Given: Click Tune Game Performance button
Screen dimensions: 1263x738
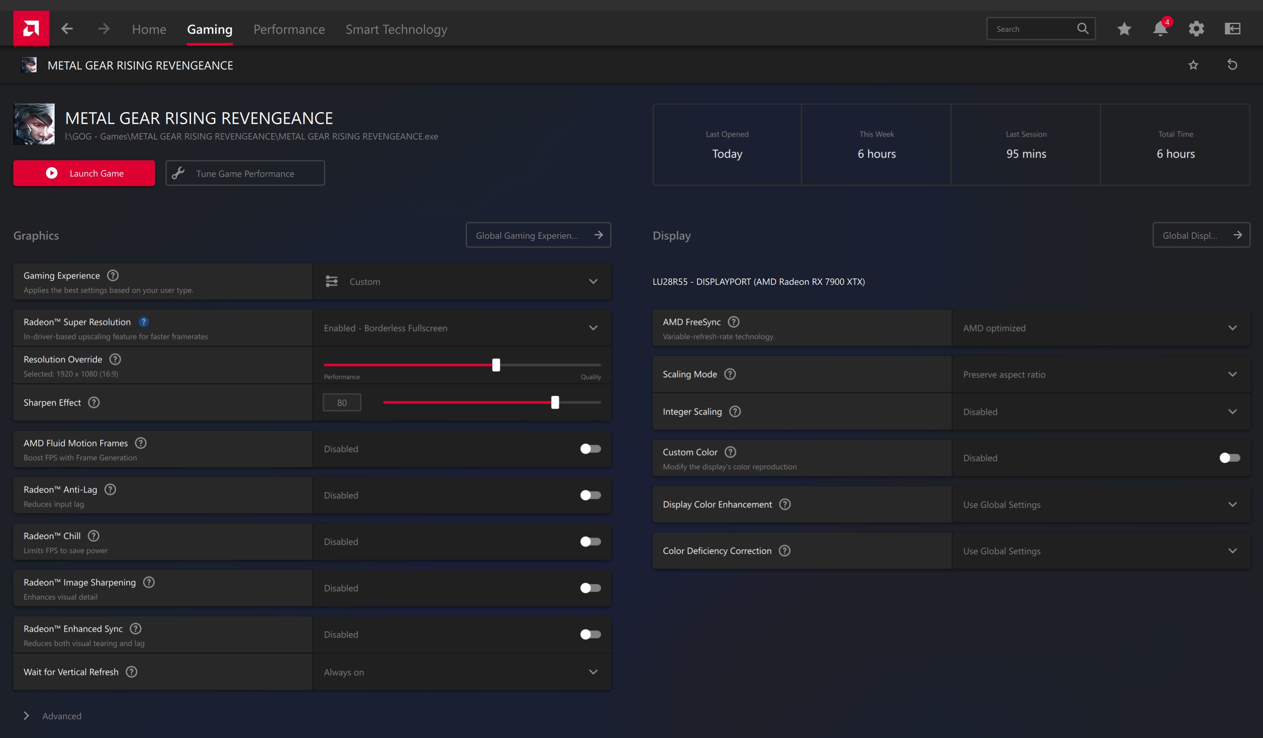Looking at the screenshot, I should click(x=245, y=173).
